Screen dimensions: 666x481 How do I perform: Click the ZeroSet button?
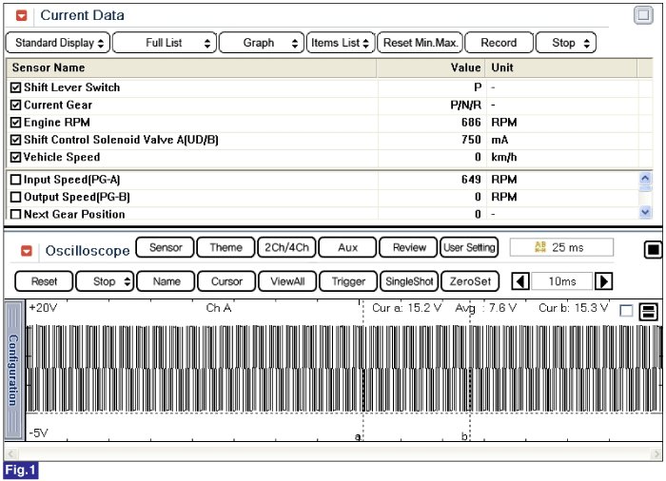[x=470, y=281]
